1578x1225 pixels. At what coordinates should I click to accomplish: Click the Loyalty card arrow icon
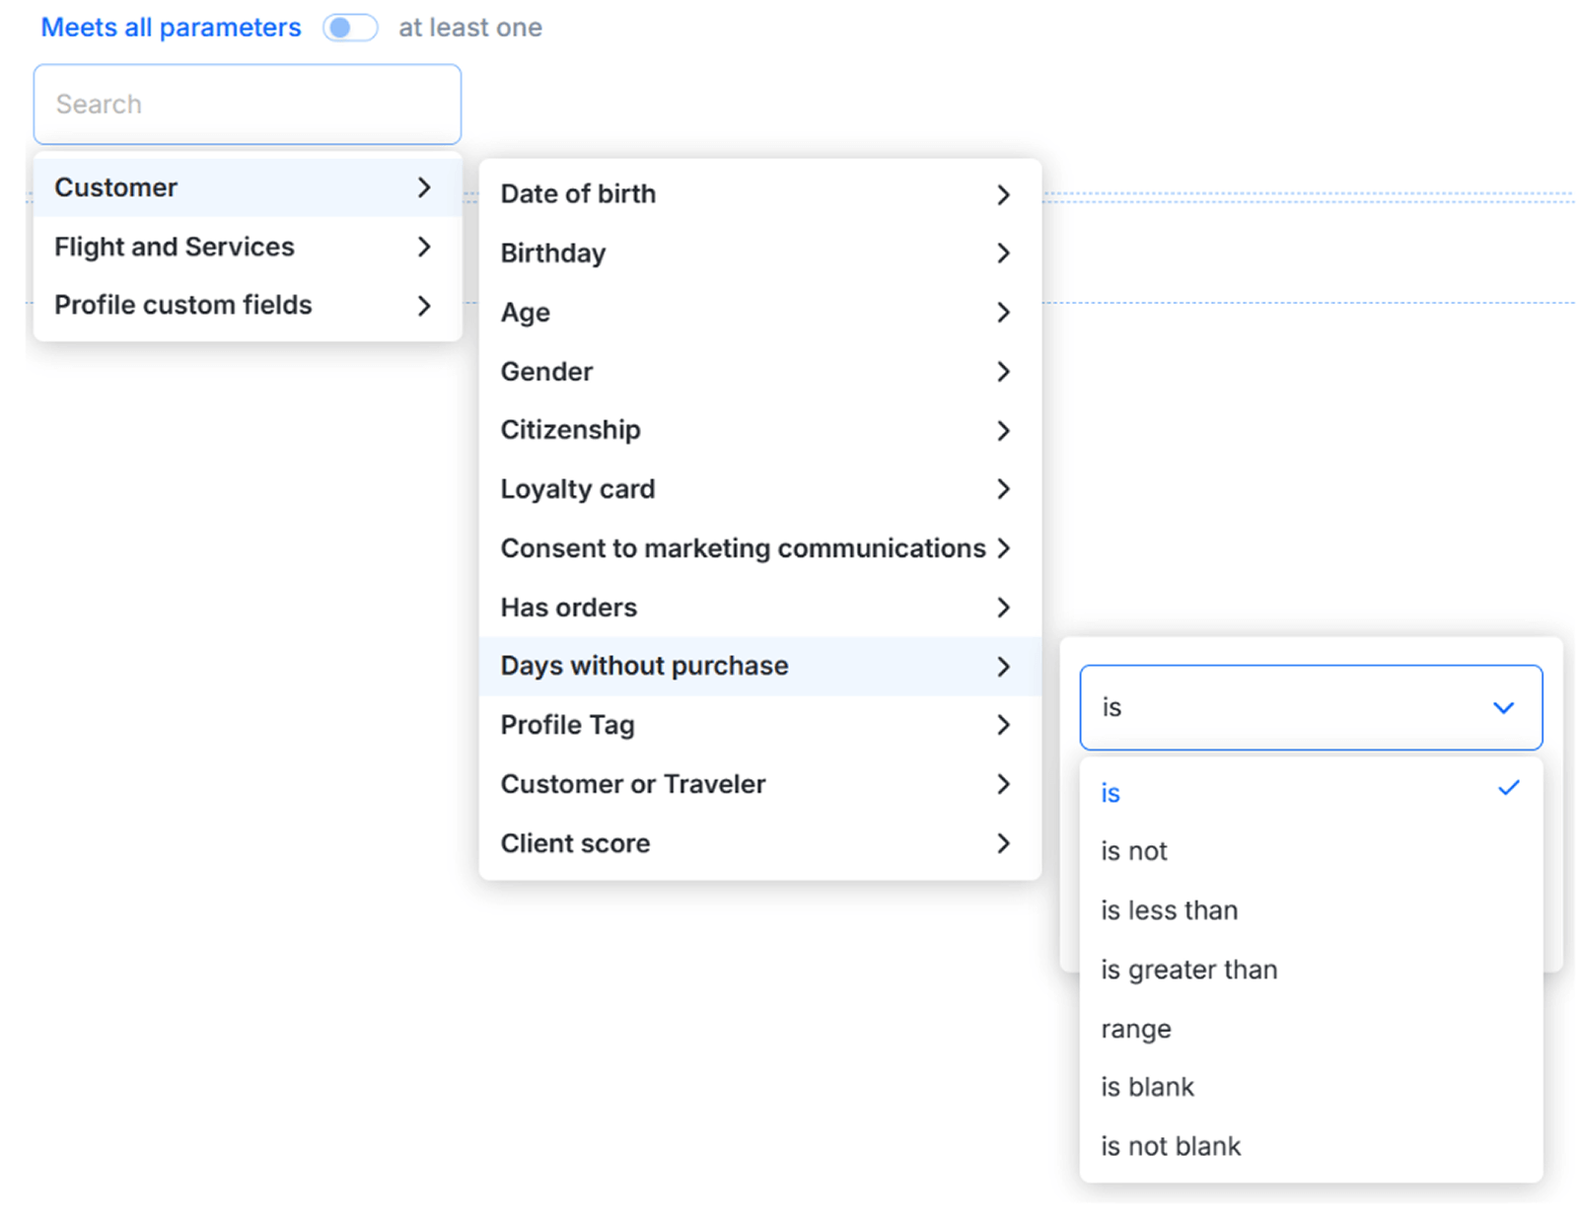pos(1003,489)
